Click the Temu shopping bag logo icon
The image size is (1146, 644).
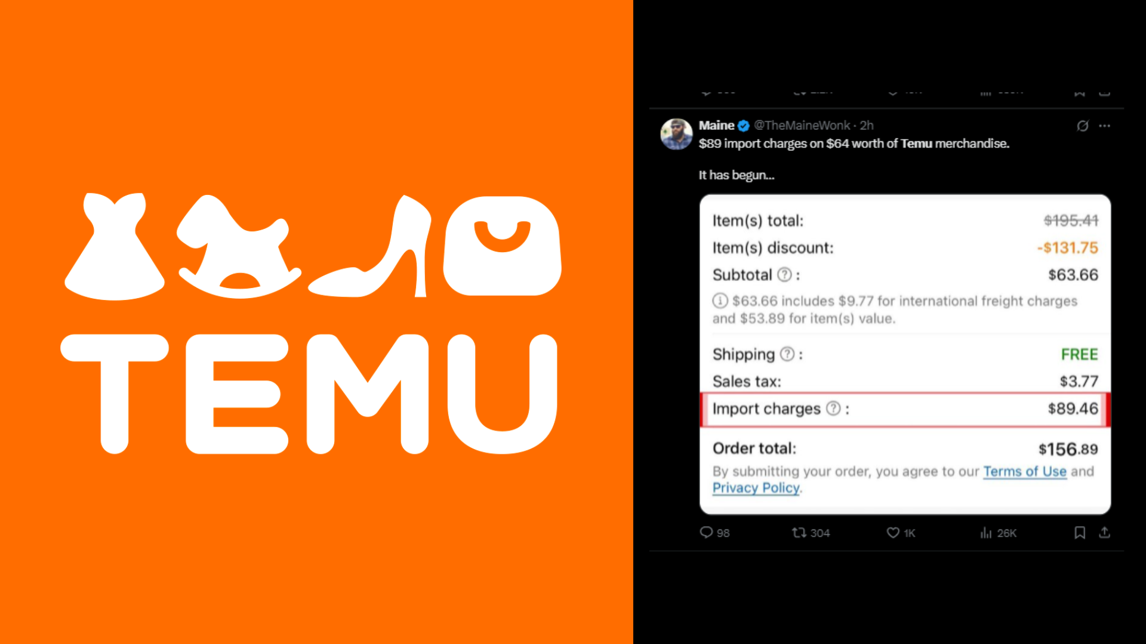click(502, 246)
